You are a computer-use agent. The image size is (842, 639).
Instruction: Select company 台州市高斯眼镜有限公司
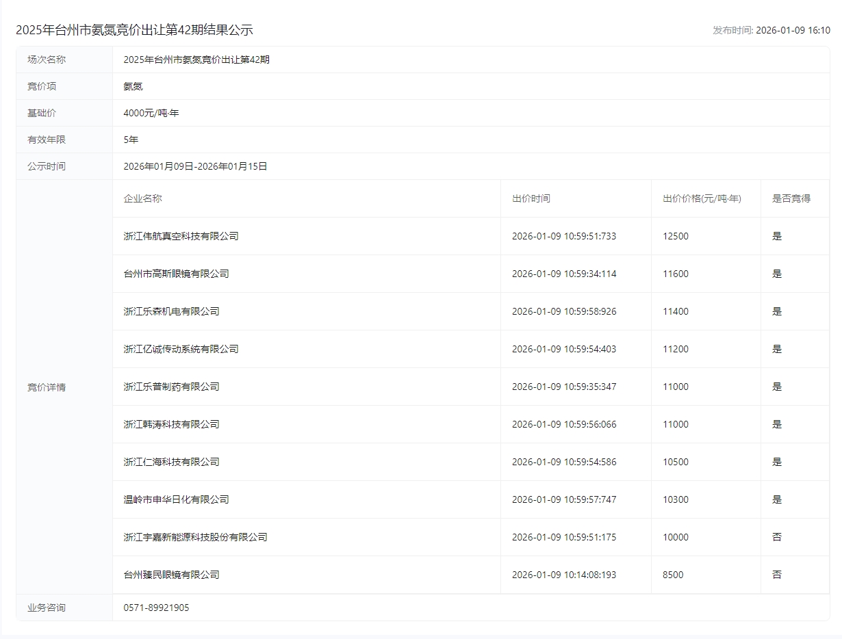pyautogui.click(x=176, y=274)
